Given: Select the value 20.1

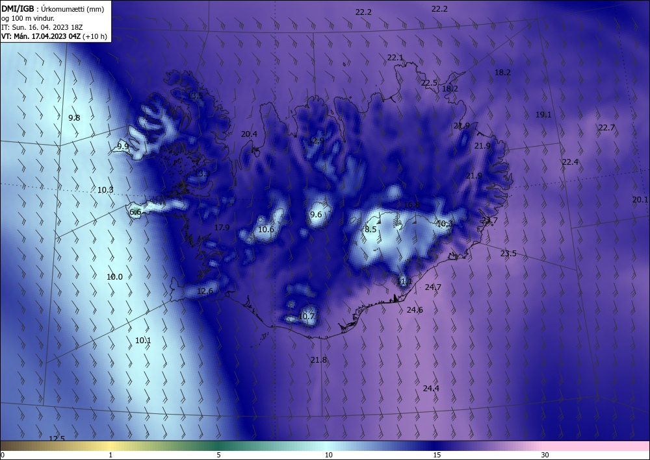Looking at the screenshot, I should [640, 200].
